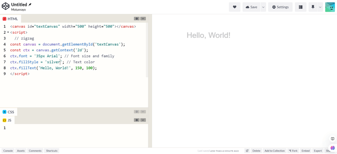The width and height of the screenshot is (337, 154).
Task: Click the closing script tag line
Action: [20, 74]
